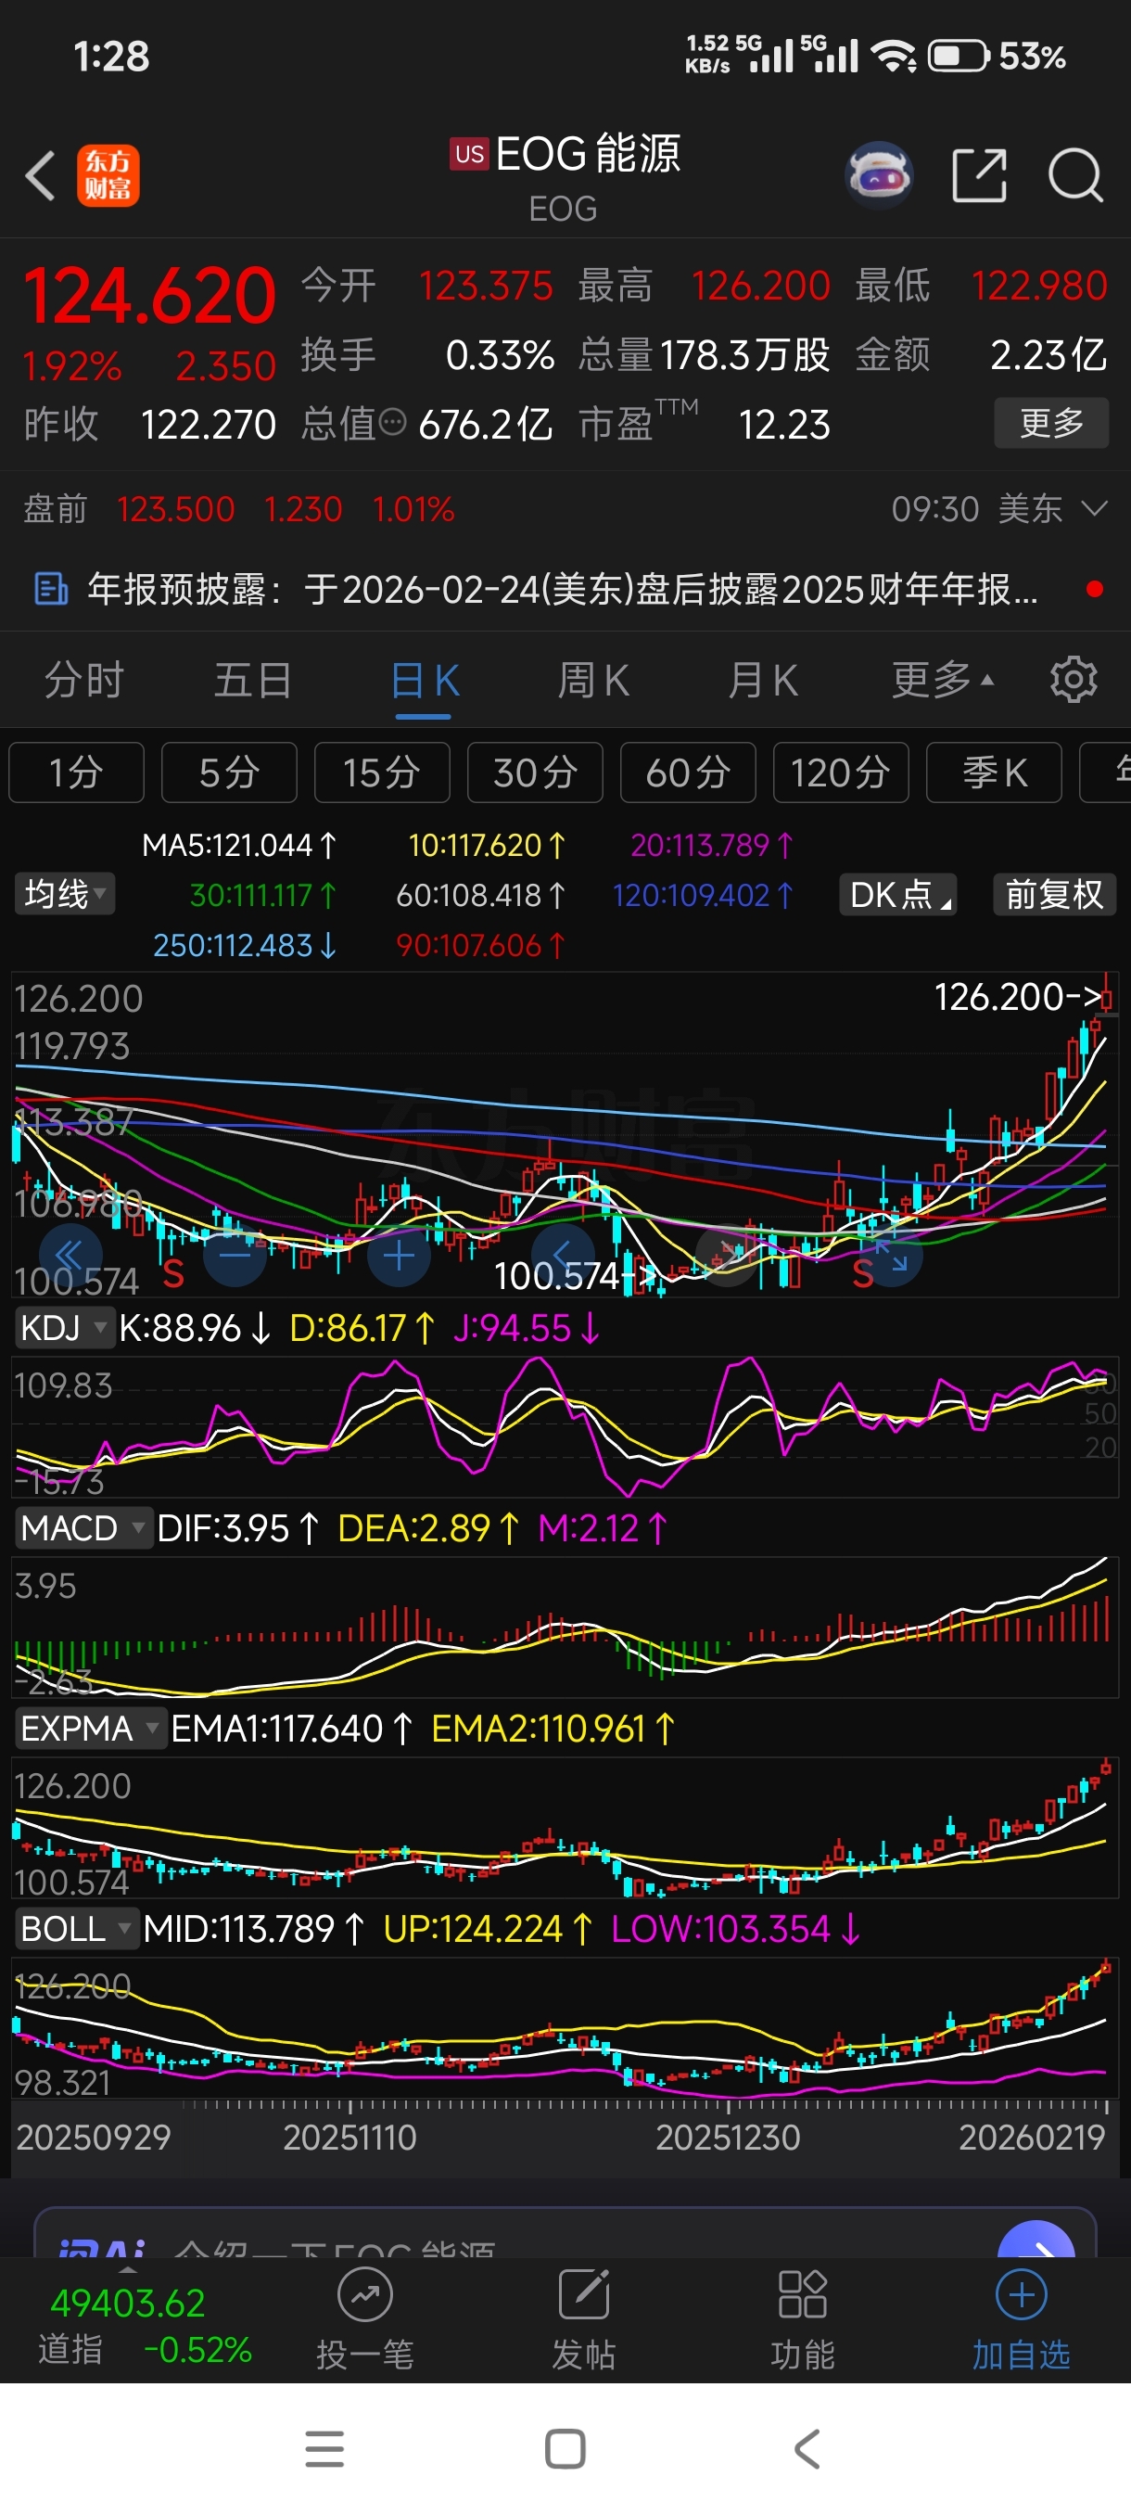The height and width of the screenshot is (2515, 1131).
Task: Open the 更多 period dropdown tab
Action: (942, 680)
